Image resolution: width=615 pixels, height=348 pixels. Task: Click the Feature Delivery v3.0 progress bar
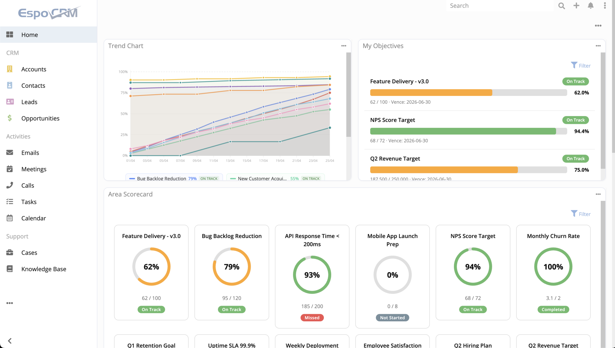point(468,93)
